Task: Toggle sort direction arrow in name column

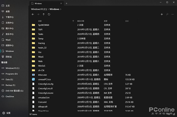Action: click(73, 21)
